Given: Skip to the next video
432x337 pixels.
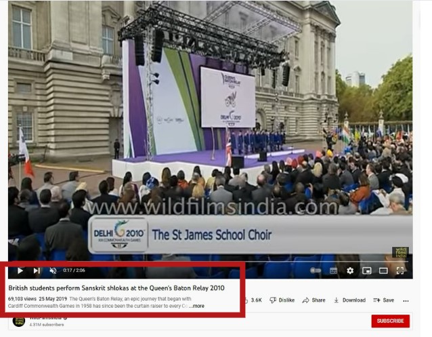Looking at the screenshot, I should [x=37, y=271].
